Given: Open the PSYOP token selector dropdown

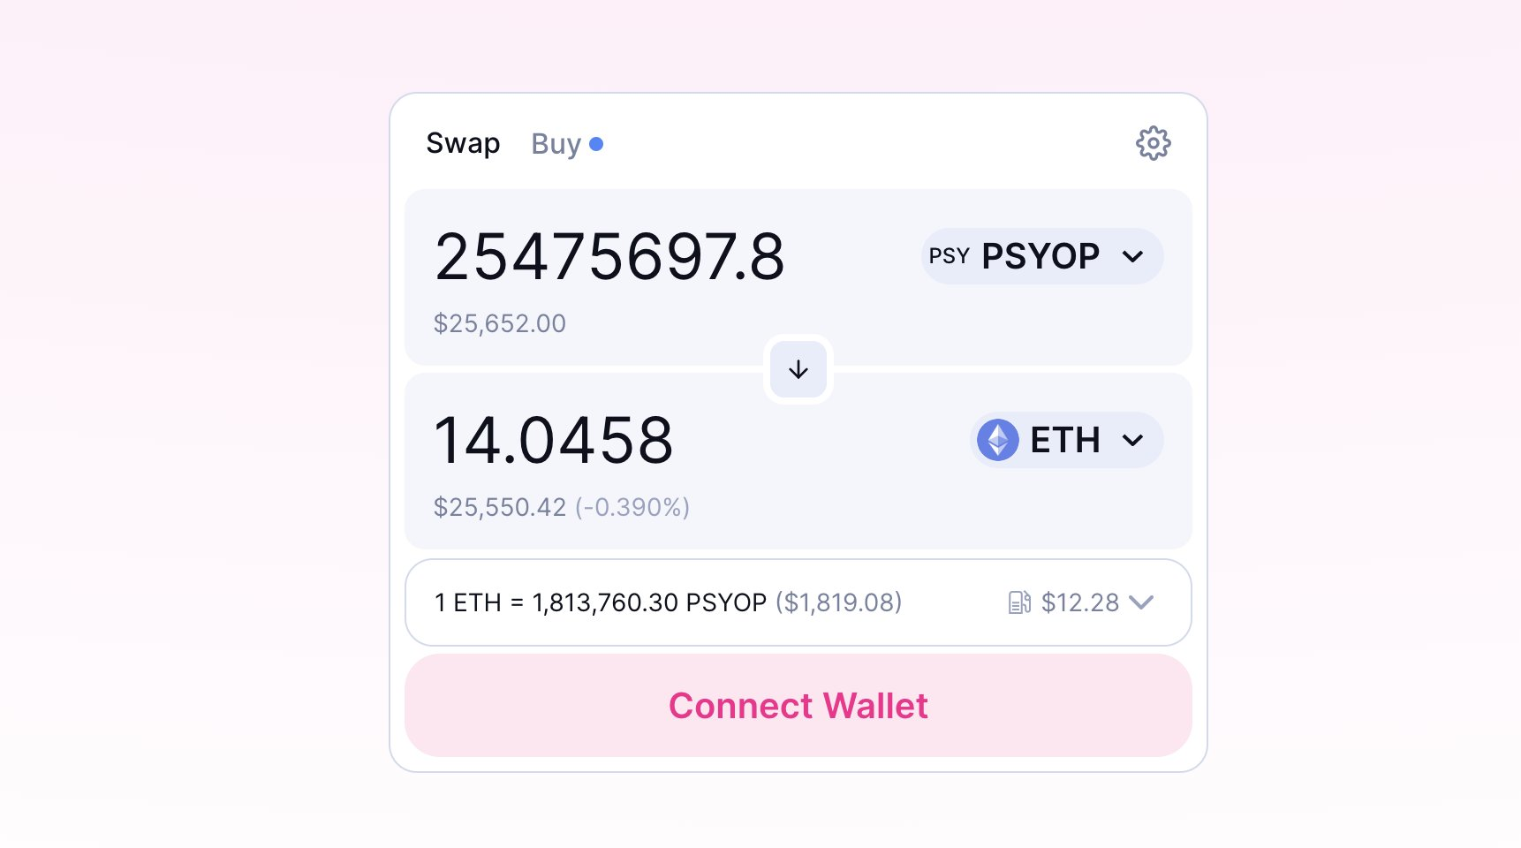Looking at the screenshot, I should [x=1042, y=256].
